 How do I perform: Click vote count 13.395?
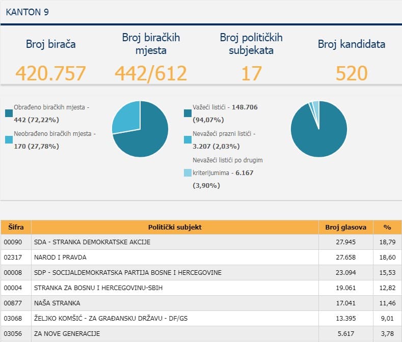(345, 319)
